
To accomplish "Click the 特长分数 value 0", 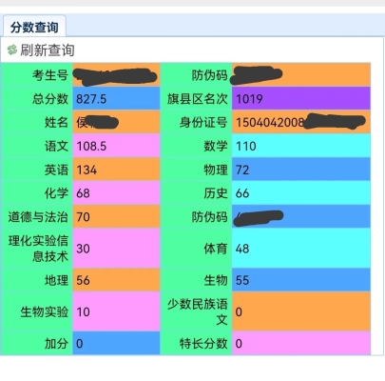I will click(x=239, y=343).
